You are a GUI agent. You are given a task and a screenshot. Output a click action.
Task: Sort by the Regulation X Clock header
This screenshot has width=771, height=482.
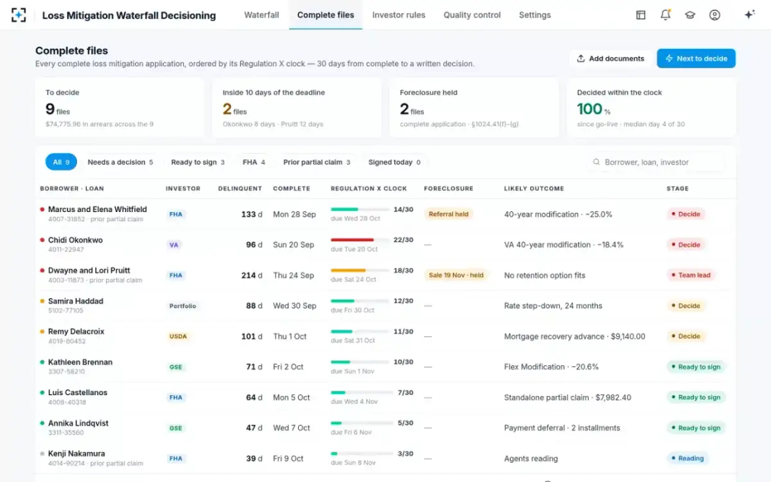[369, 189]
